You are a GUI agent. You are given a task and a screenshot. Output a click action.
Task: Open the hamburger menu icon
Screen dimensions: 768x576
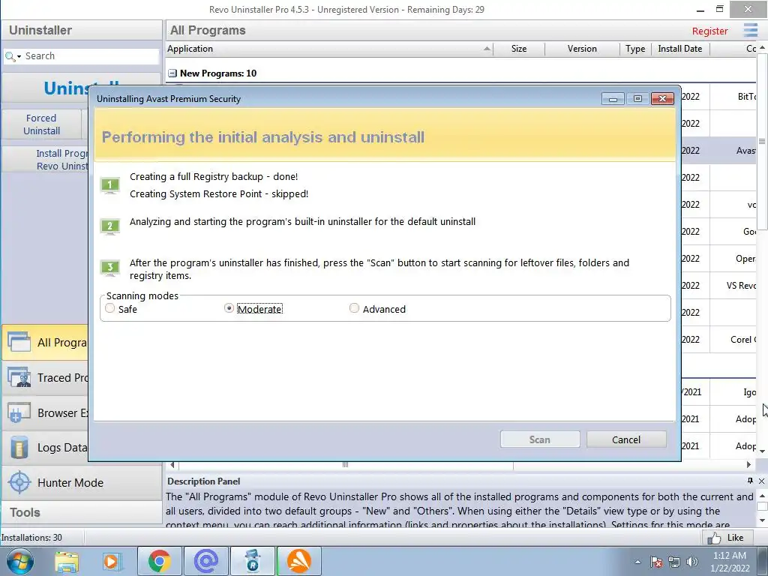tap(750, 30)
